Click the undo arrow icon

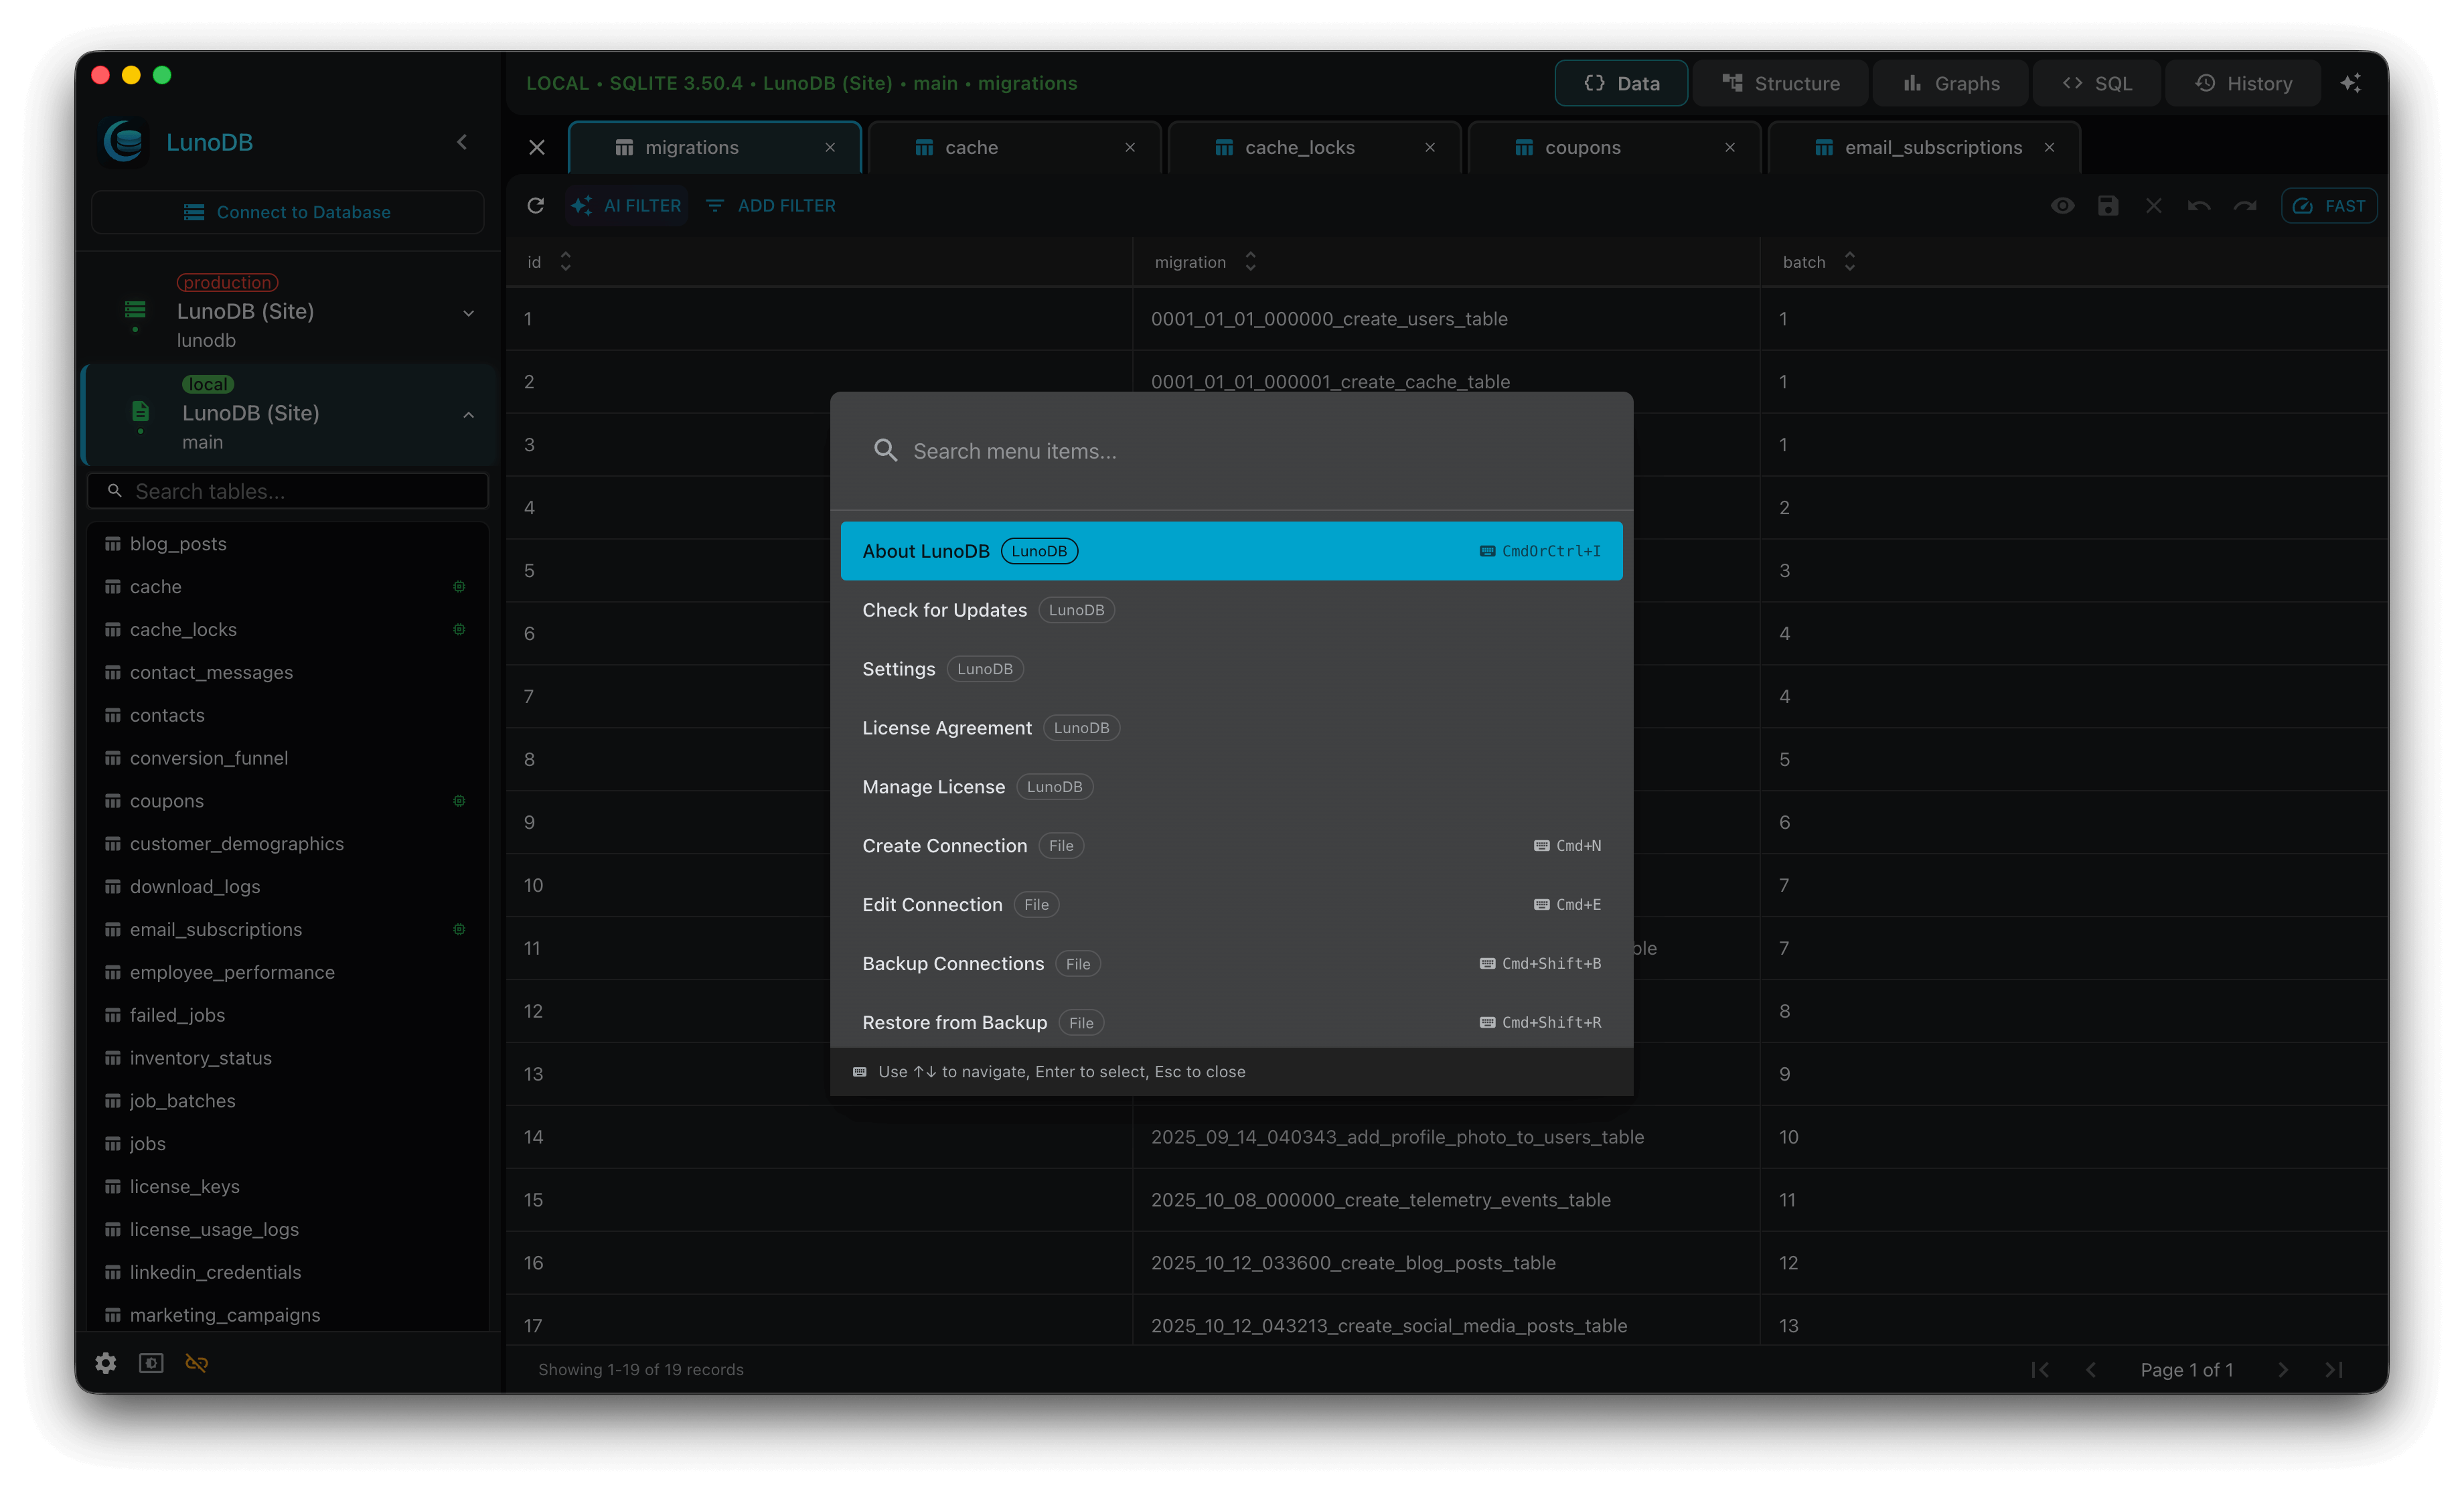[x=2199, y=205]
